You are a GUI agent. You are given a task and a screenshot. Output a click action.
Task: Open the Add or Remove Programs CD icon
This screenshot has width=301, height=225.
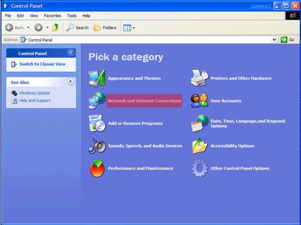[97, 123]
